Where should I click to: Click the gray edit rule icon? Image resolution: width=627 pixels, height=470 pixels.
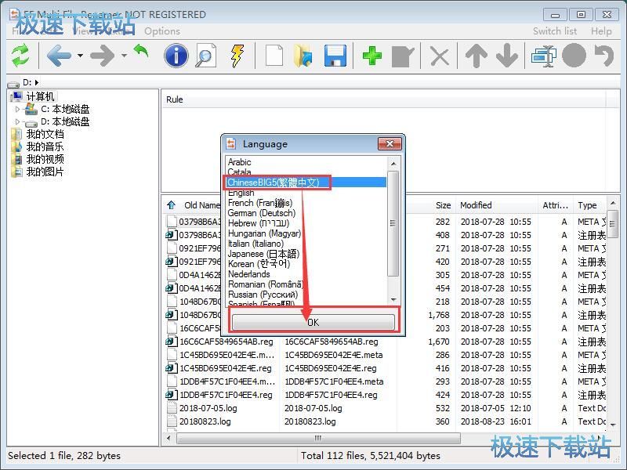click(403, 56)
